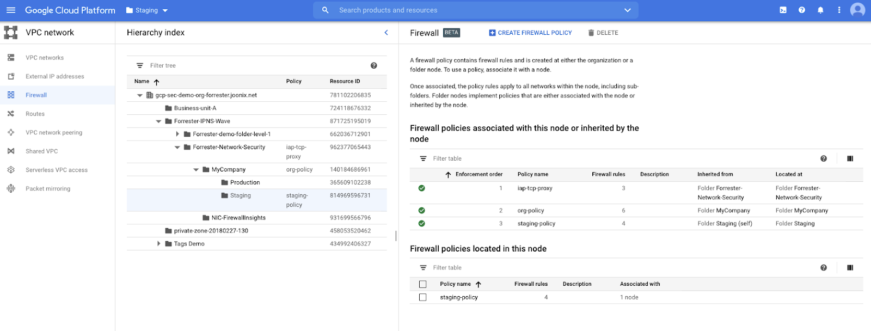Expand the search bar dropdown arrow

[x=627, y=10]
